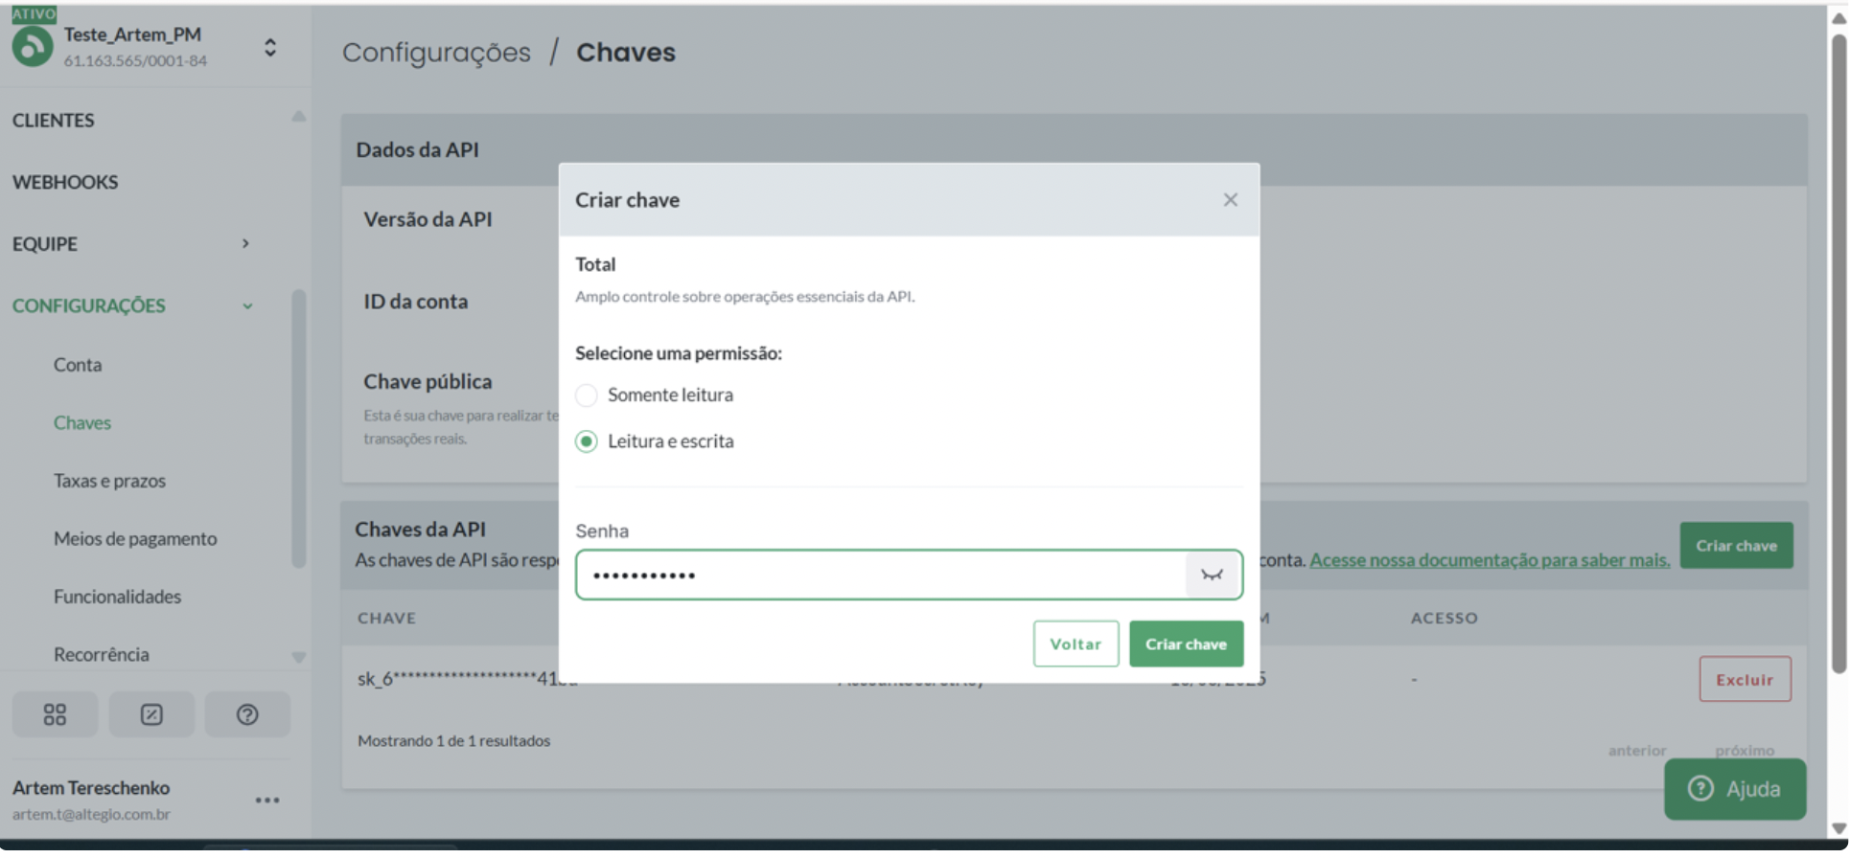1850x858 pixels.
Task: Click the green company logo icon
Action: coord(33,46)
